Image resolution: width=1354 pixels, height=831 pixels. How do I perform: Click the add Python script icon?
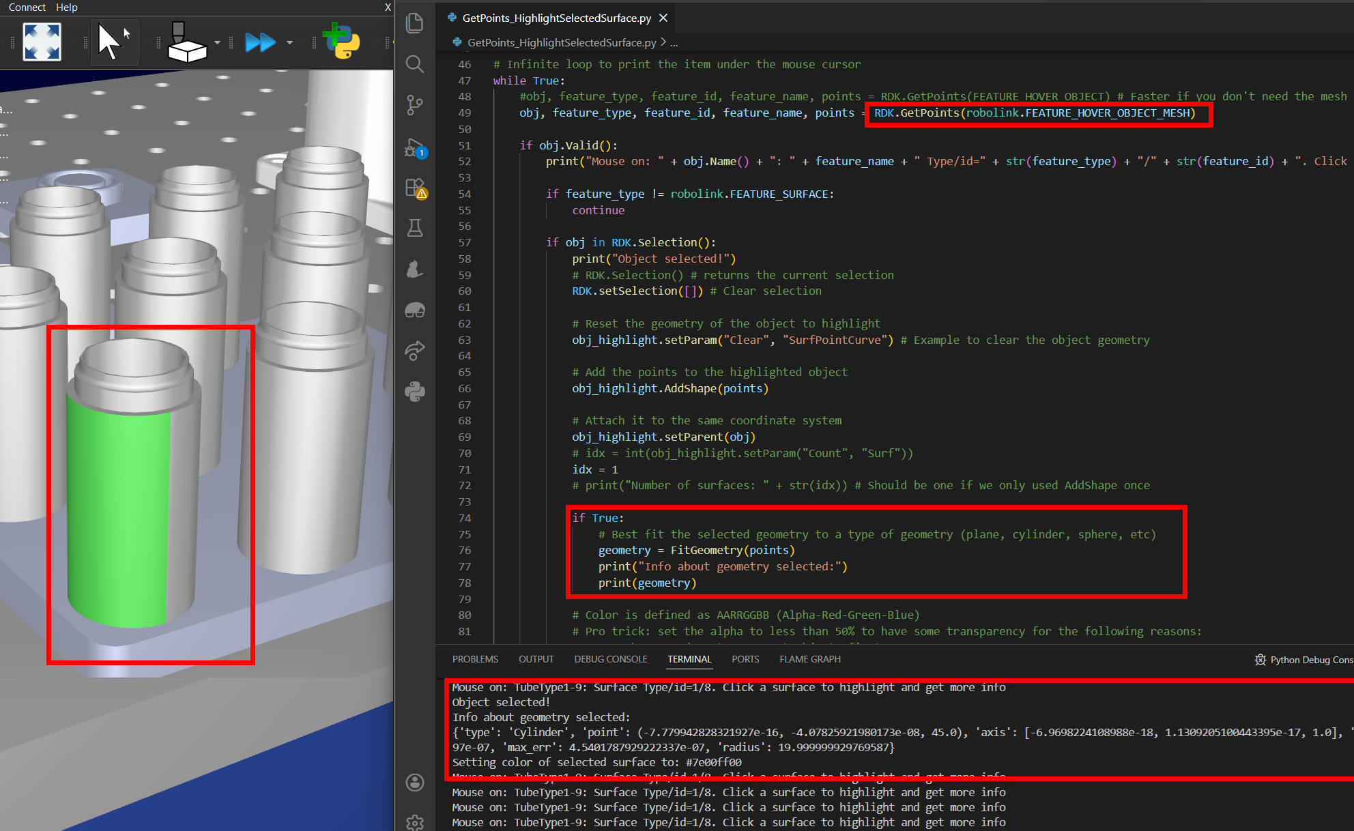(x=343, y=41)
